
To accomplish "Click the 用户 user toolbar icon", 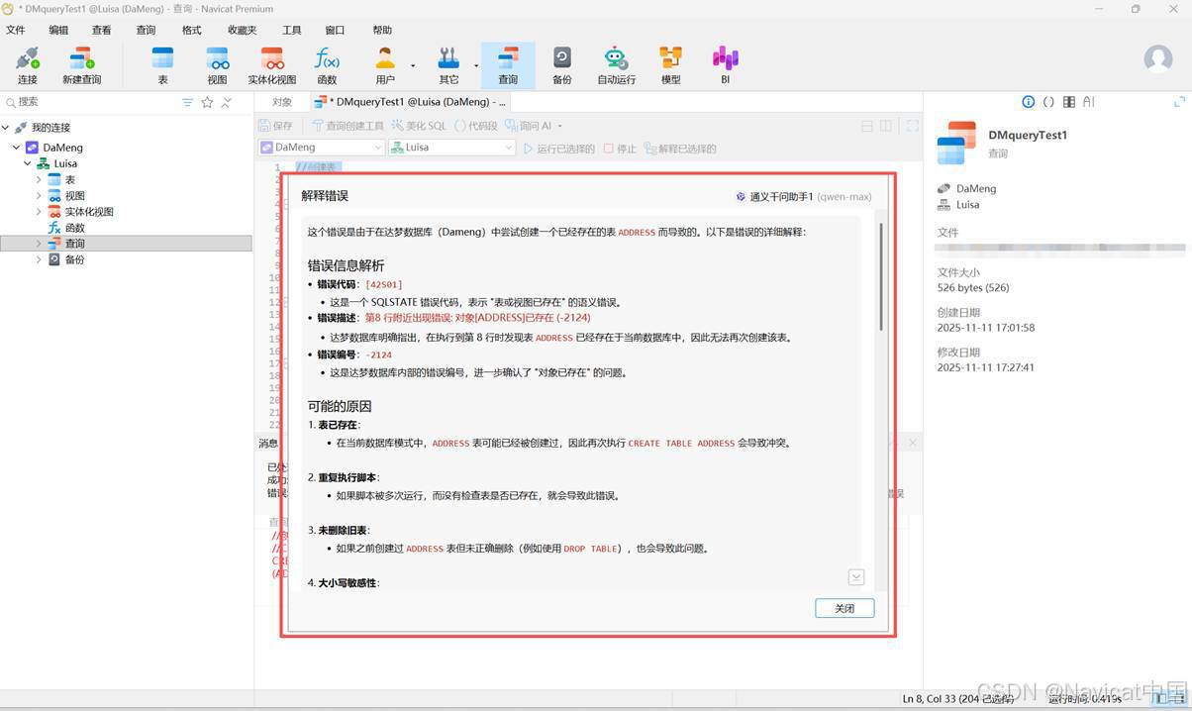I will point(385,65).
